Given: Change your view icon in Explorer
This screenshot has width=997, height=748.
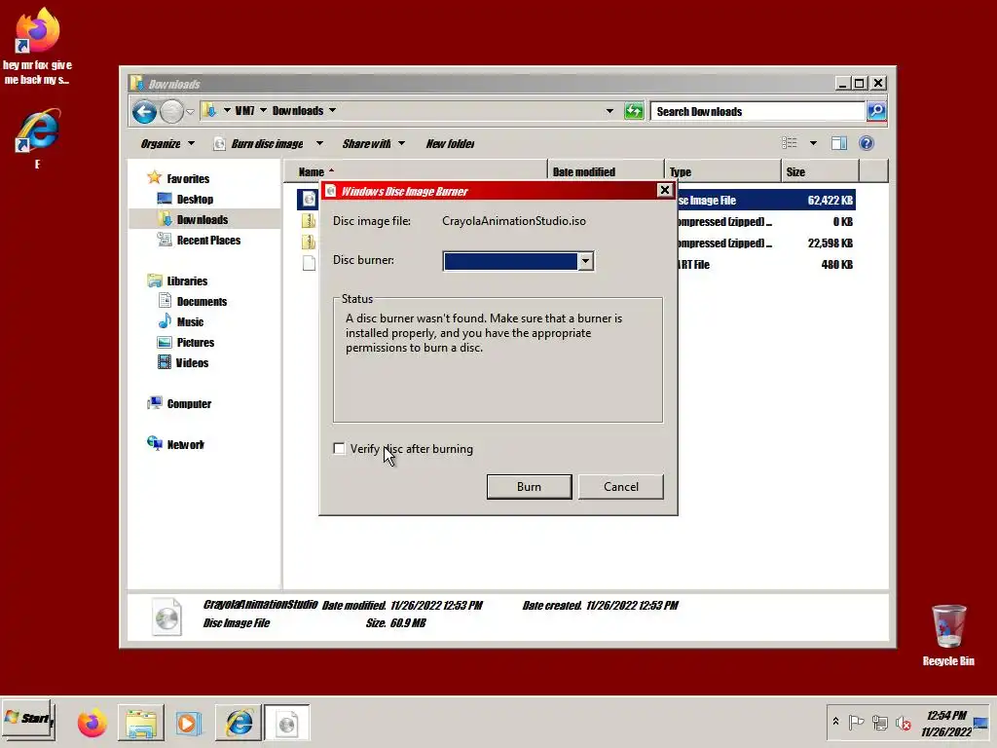Looking at the screenshot, I should coord(789,143).
